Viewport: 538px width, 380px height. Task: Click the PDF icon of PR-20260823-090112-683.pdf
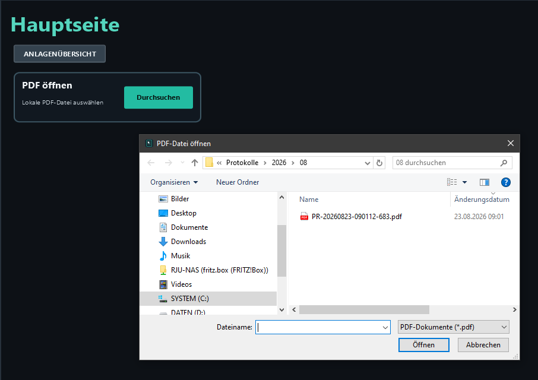point(304,216)
